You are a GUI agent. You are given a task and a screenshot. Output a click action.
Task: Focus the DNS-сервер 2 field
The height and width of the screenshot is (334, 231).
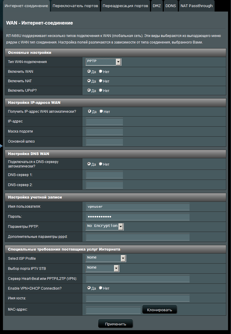click(x=104, y=185)
